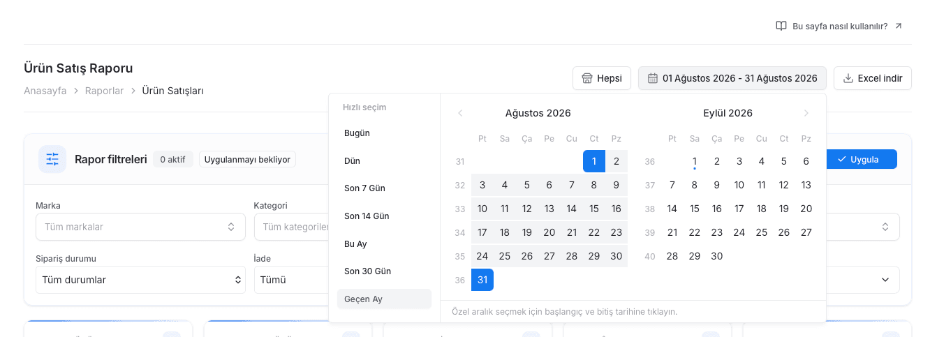Go to the next month with the right chevron

pyautogui.click(x=806, y=113)
